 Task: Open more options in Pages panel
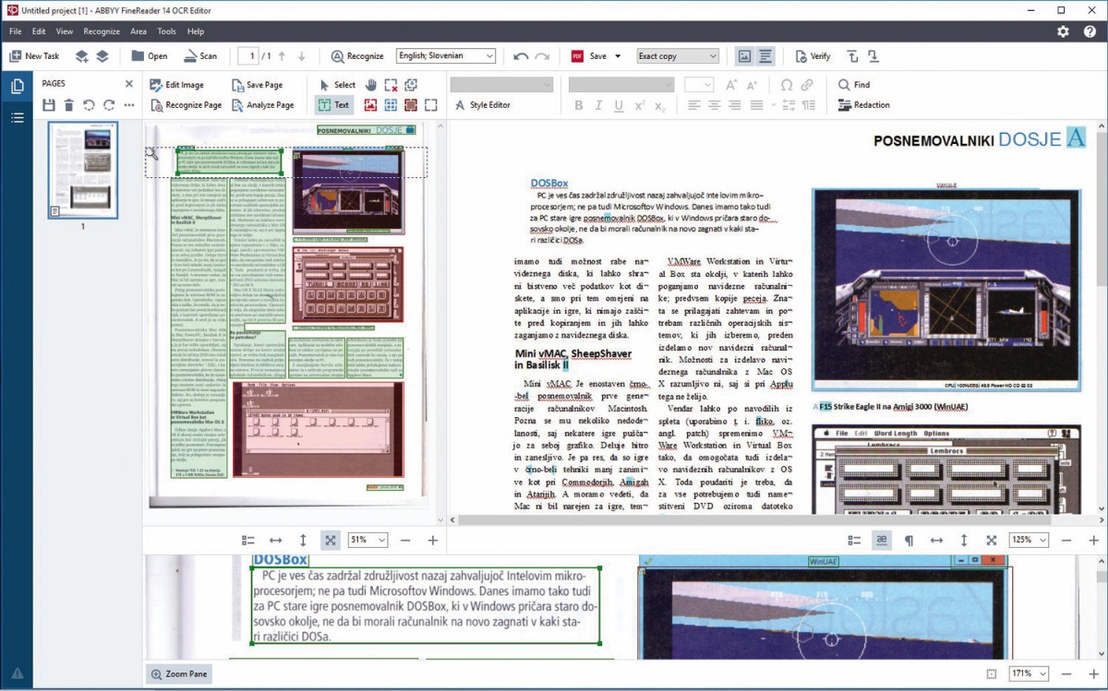coord(129,105)
